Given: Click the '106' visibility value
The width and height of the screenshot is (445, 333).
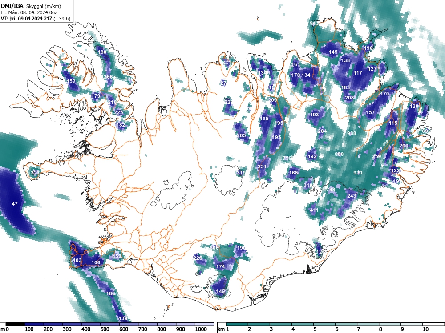Looking at the screenshot, I should 96,262.
